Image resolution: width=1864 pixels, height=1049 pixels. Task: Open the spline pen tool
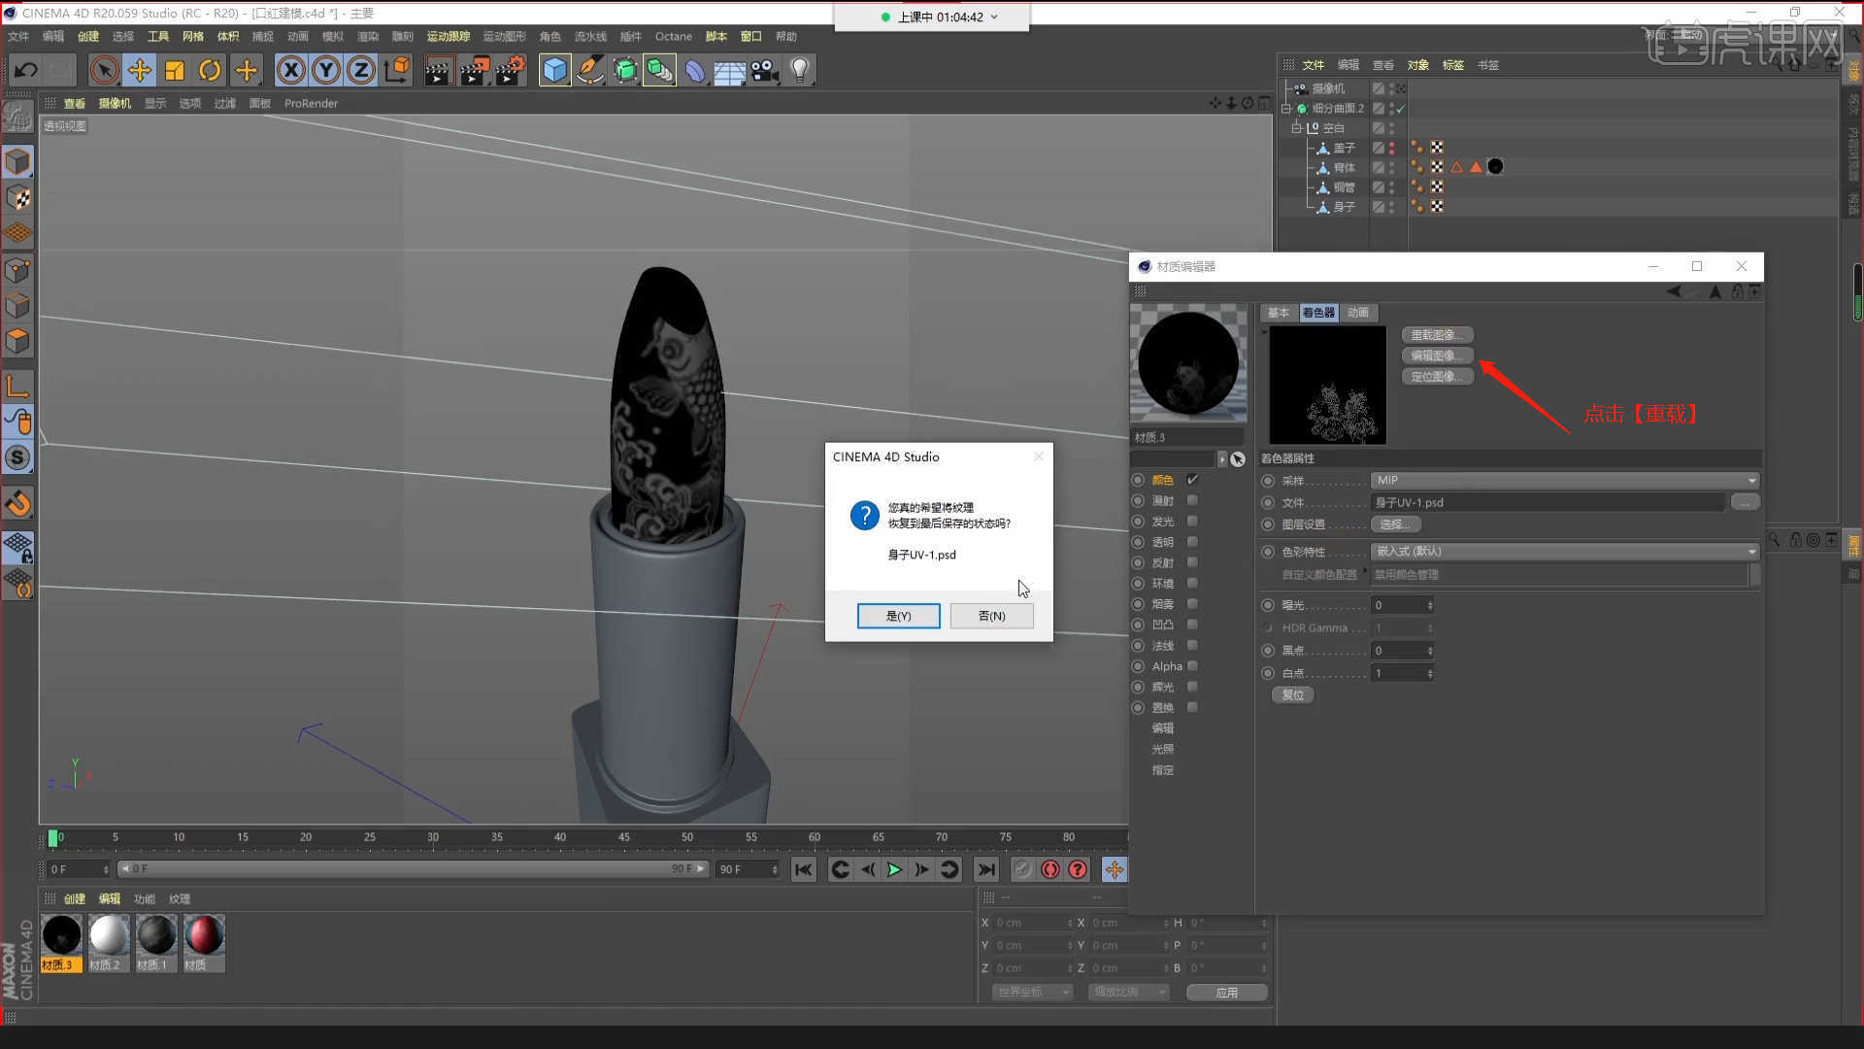tap(589, 70)
